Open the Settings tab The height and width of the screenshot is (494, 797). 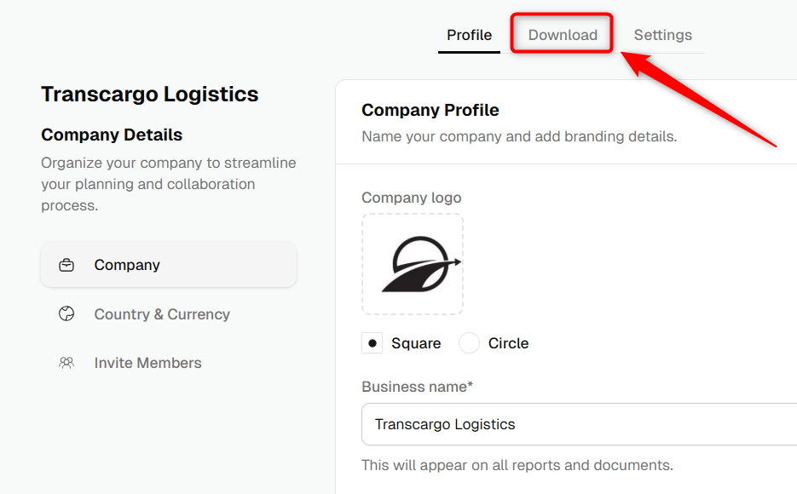pos(663,35)
